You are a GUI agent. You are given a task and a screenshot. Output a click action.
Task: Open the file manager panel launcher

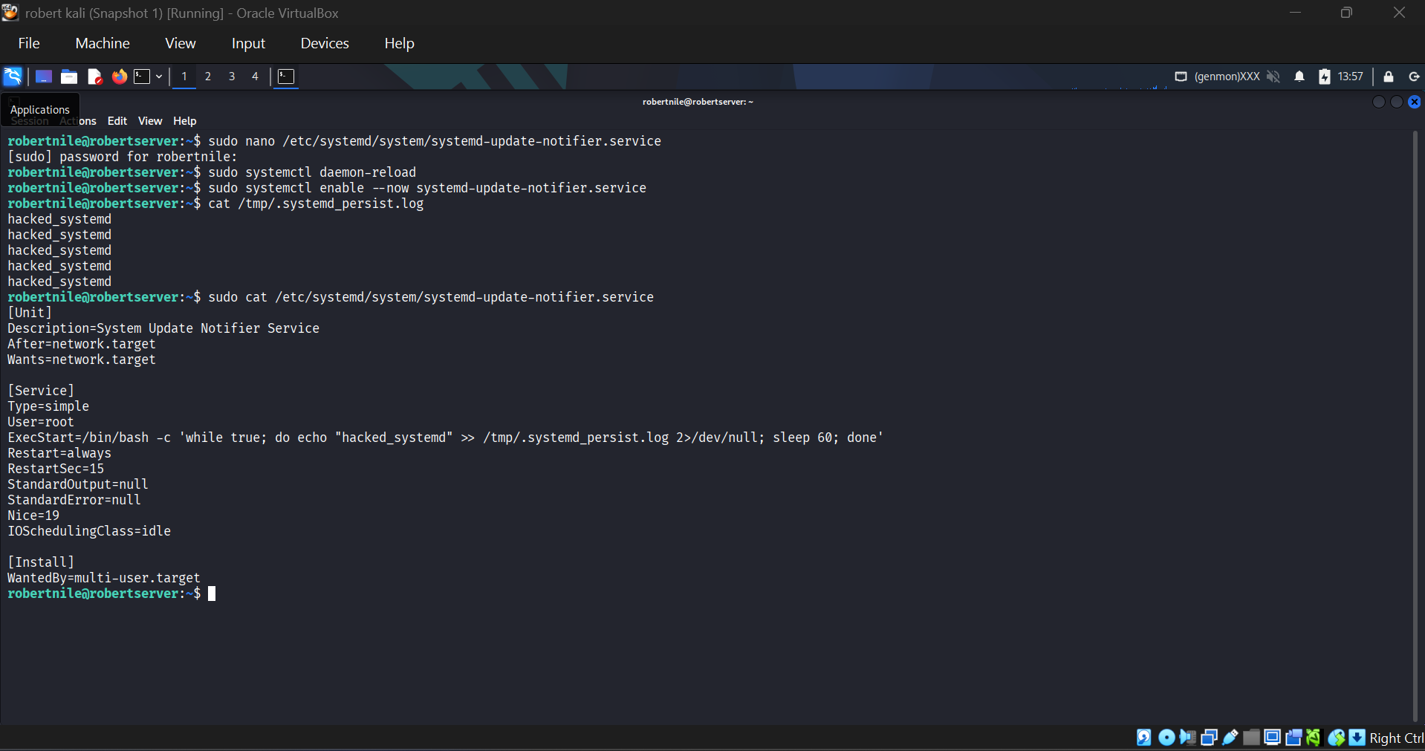69,77
